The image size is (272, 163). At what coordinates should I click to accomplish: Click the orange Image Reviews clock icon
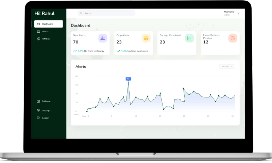pyautogui.click(x=233, y=38)
